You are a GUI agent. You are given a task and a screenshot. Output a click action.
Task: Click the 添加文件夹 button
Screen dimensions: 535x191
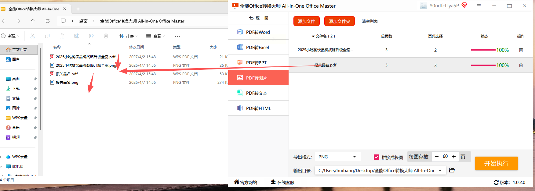tap(339, 21)
